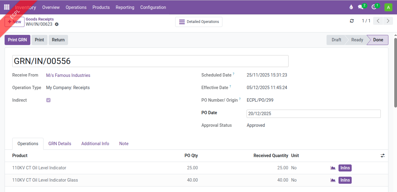Click the Print GRN button
397x192 pixels.
(17, 40)
